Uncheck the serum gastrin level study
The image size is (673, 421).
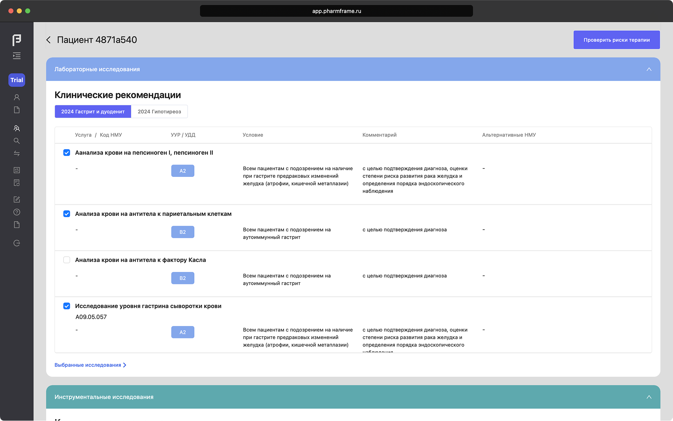click(x=67, y=306)
